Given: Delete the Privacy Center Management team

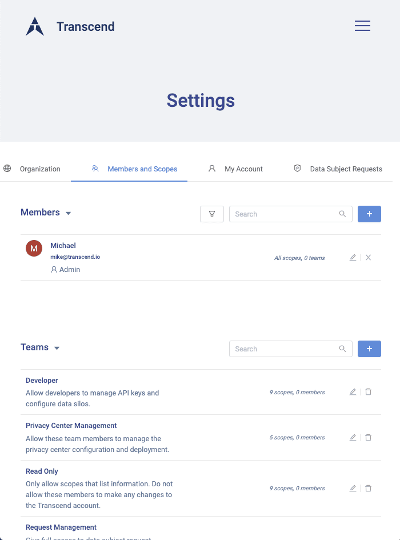Looking at the screenshot, I should click(369, 437).
